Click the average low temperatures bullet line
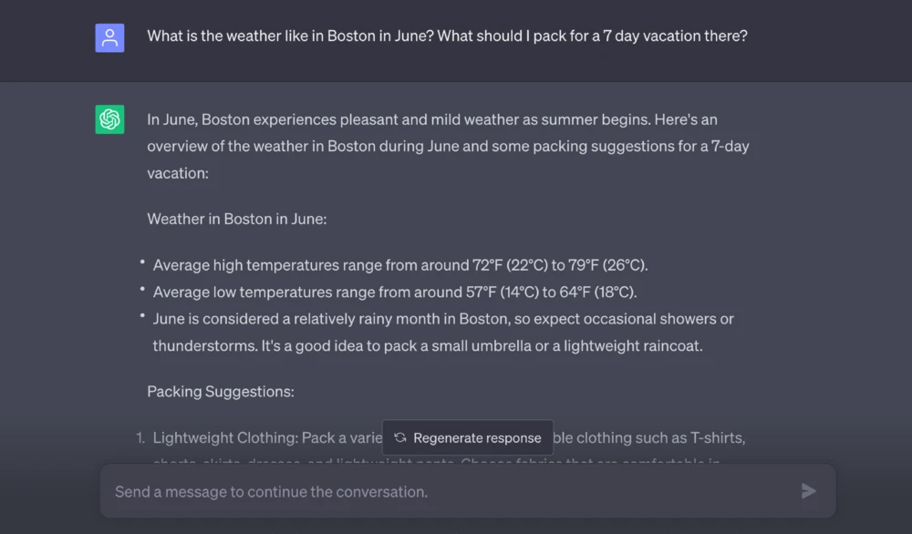This screenshot has width=912, height=534. coord(394,293)
